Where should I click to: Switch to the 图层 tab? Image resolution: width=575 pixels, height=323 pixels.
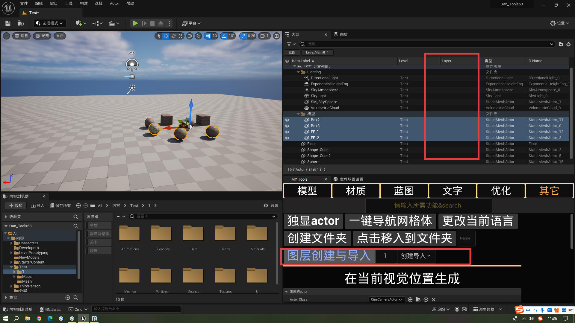point(341,35)
